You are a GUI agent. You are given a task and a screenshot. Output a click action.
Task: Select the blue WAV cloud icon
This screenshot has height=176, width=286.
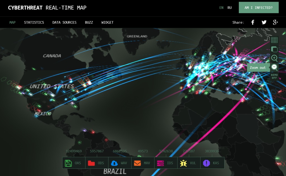coord(114,163)
